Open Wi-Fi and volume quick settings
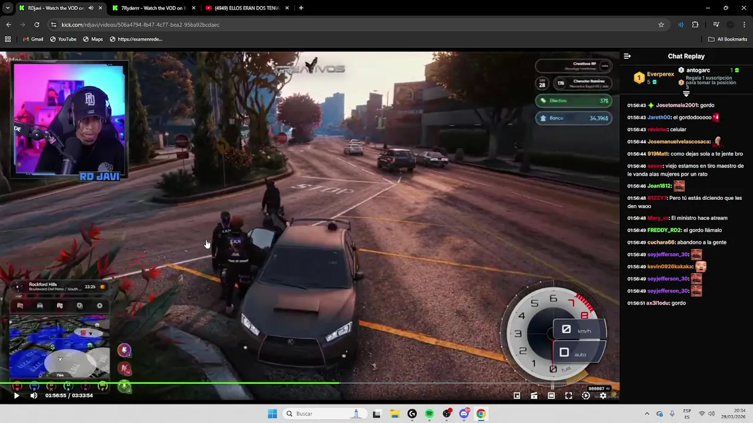Viewport: 753px width, 423px height. pyautogui.click(x=708, y=414)
